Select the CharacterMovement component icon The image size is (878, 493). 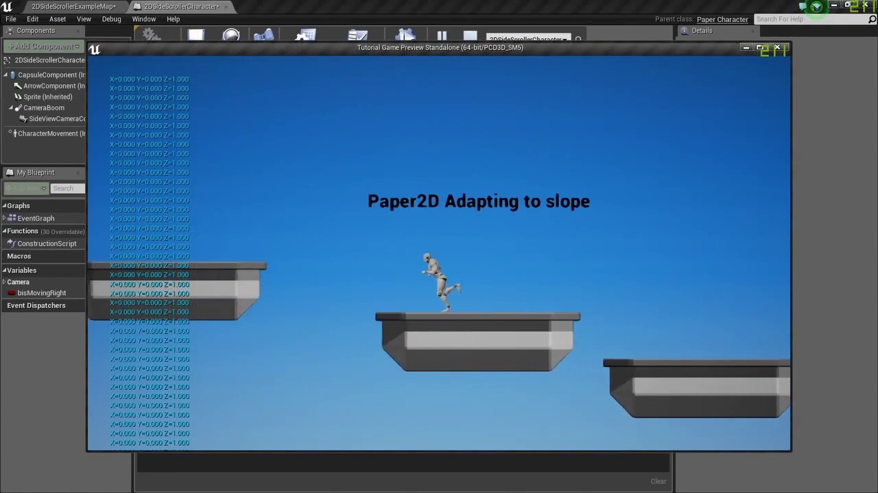[14, 134]
